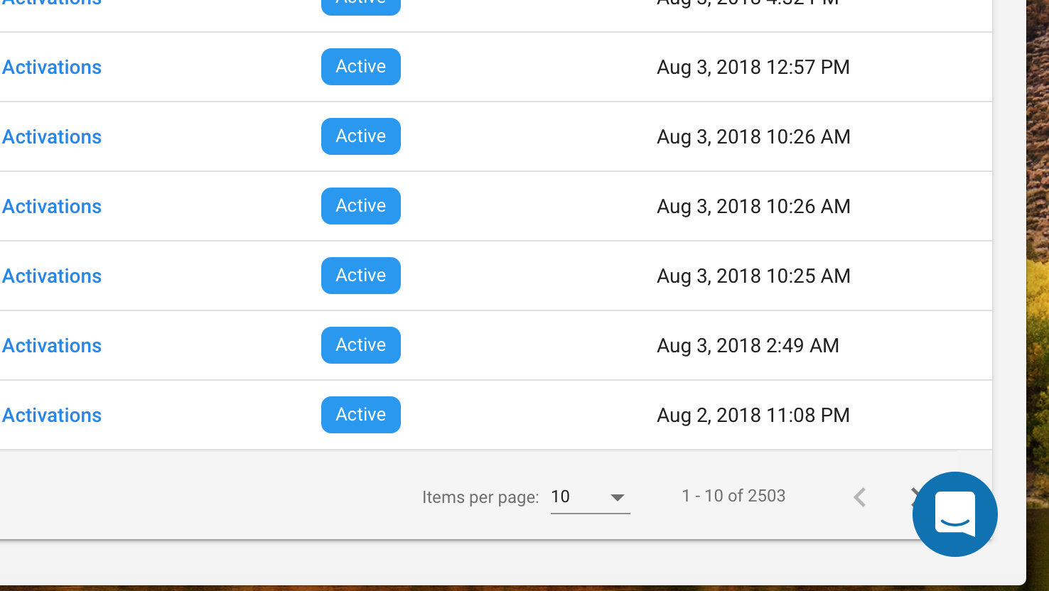Select the Aug 3, 2018 10:25 AM date cell
The width and height of the screenshot is (1049, 591).
click(753, 276)
